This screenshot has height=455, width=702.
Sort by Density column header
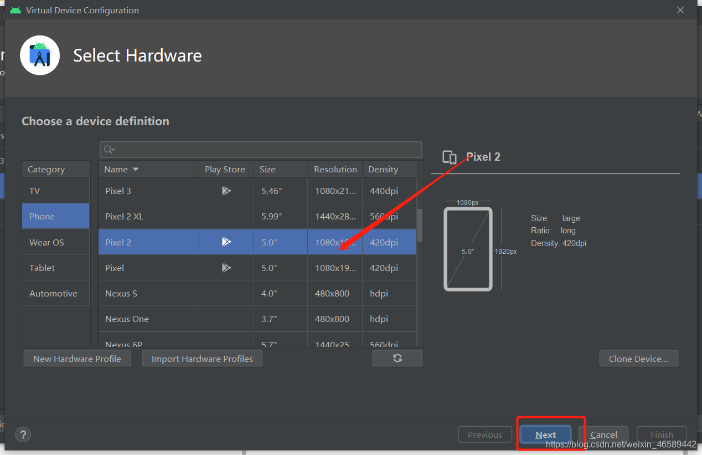pos(390,169)
